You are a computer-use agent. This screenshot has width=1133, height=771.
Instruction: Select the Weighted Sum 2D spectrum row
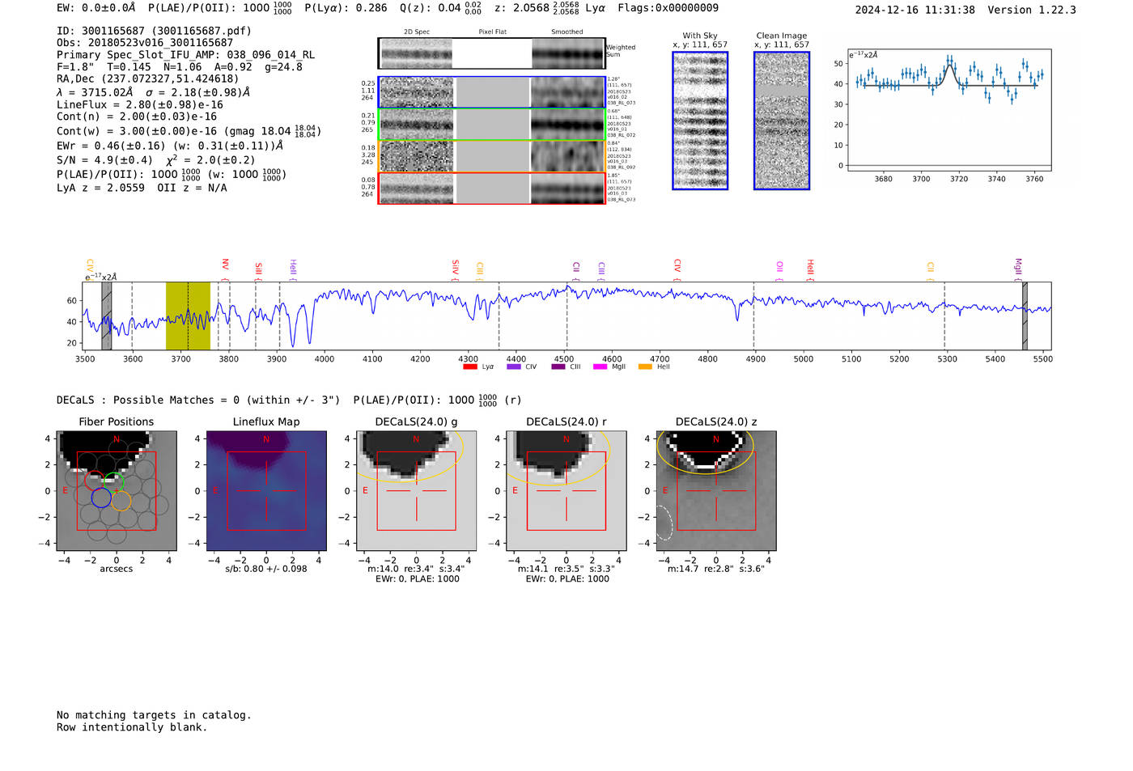coord(492,53)
